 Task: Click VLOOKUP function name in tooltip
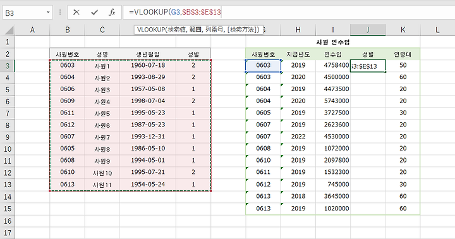pyautogui.click(x=150, y=30)
